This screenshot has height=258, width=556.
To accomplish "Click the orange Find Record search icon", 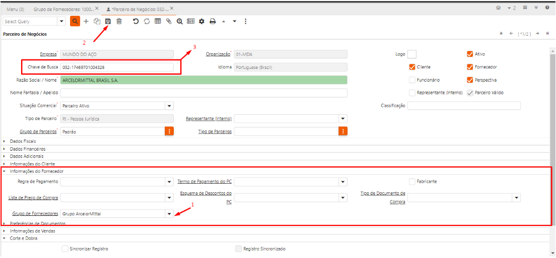I will 75,21.
